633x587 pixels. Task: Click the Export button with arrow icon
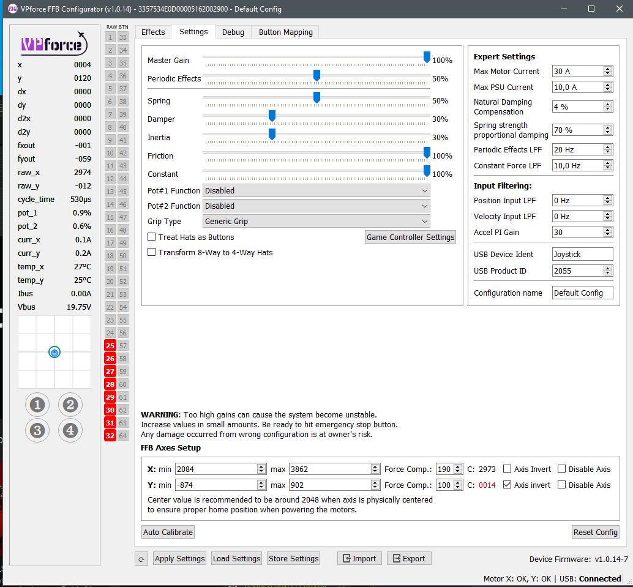click(408, 558)
